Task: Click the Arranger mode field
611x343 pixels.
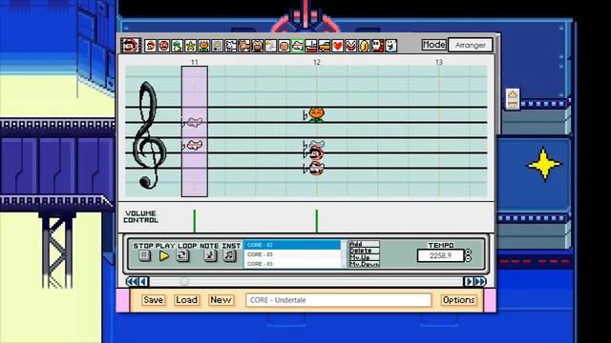Action: (x=471, y=45)
